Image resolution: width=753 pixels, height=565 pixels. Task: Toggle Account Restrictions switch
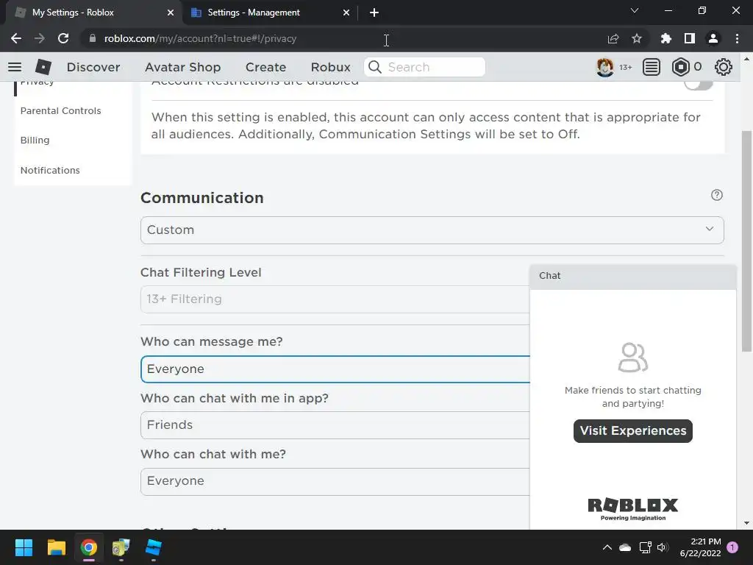point(699,85)
